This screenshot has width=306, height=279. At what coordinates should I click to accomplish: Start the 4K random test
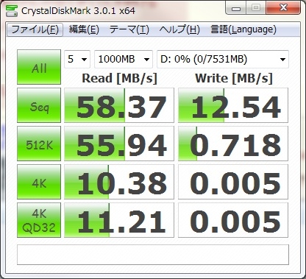coord(39,182)
